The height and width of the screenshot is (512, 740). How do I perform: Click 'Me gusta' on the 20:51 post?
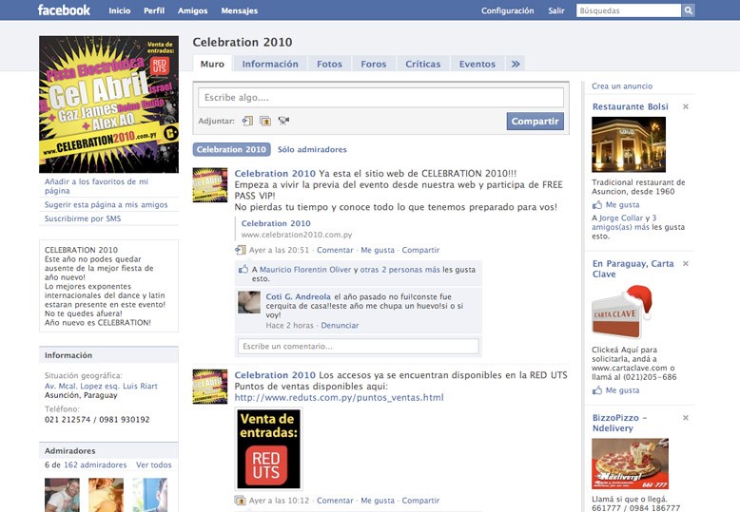click(378, 250)
